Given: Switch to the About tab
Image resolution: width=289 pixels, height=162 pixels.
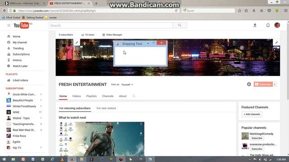Looking at the screenshot, I should pos(123,96).
